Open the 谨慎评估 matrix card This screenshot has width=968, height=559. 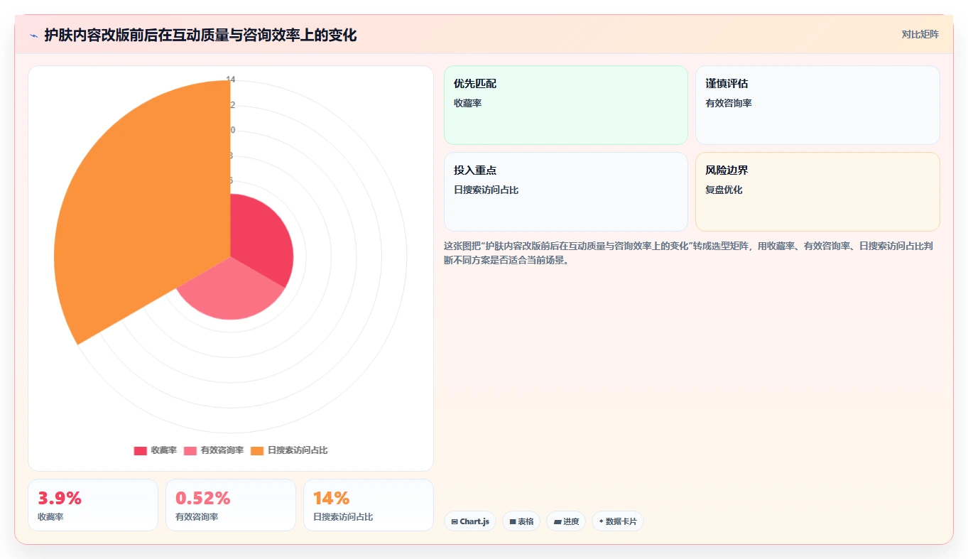pyautogui.click(x=817, y=105)
